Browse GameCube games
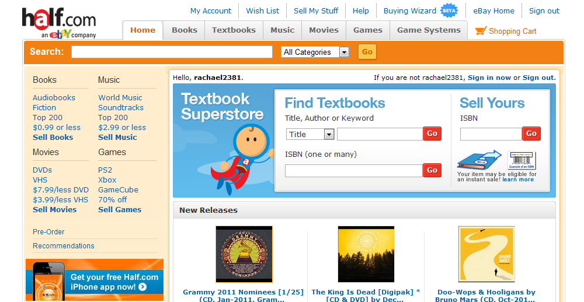The width and height of the screenshot is (584, 302). point(119,189)
